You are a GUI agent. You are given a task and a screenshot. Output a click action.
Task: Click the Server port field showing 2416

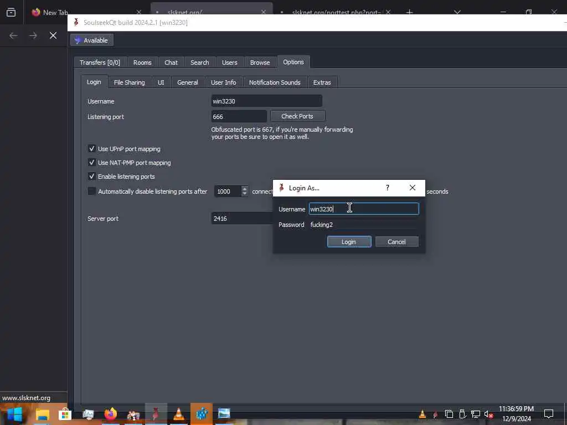click(x=242, y=218)
